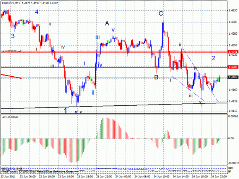Click the 1.4255 price axis value
The image size is (239, 179).
pos(233,45)
